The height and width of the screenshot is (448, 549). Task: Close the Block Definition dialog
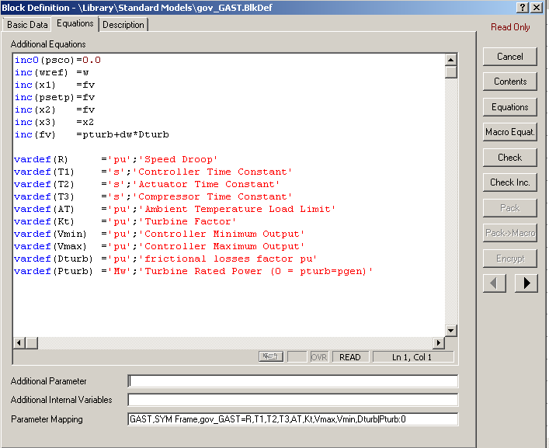(x=537, y=7)
